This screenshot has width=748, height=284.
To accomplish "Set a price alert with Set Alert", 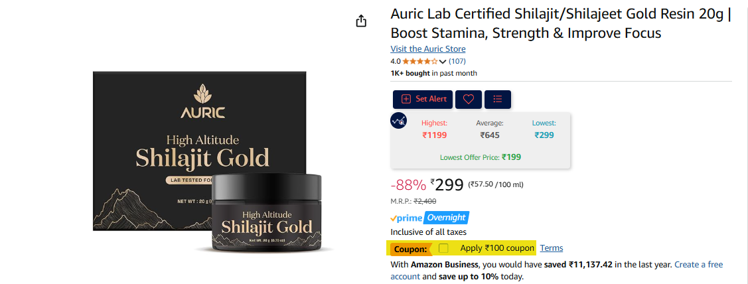I will pos(423,100).
